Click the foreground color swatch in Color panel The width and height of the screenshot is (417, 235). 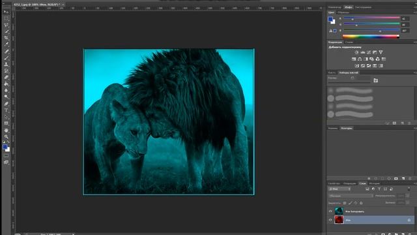pyautogui.click(x=330, y=19)
